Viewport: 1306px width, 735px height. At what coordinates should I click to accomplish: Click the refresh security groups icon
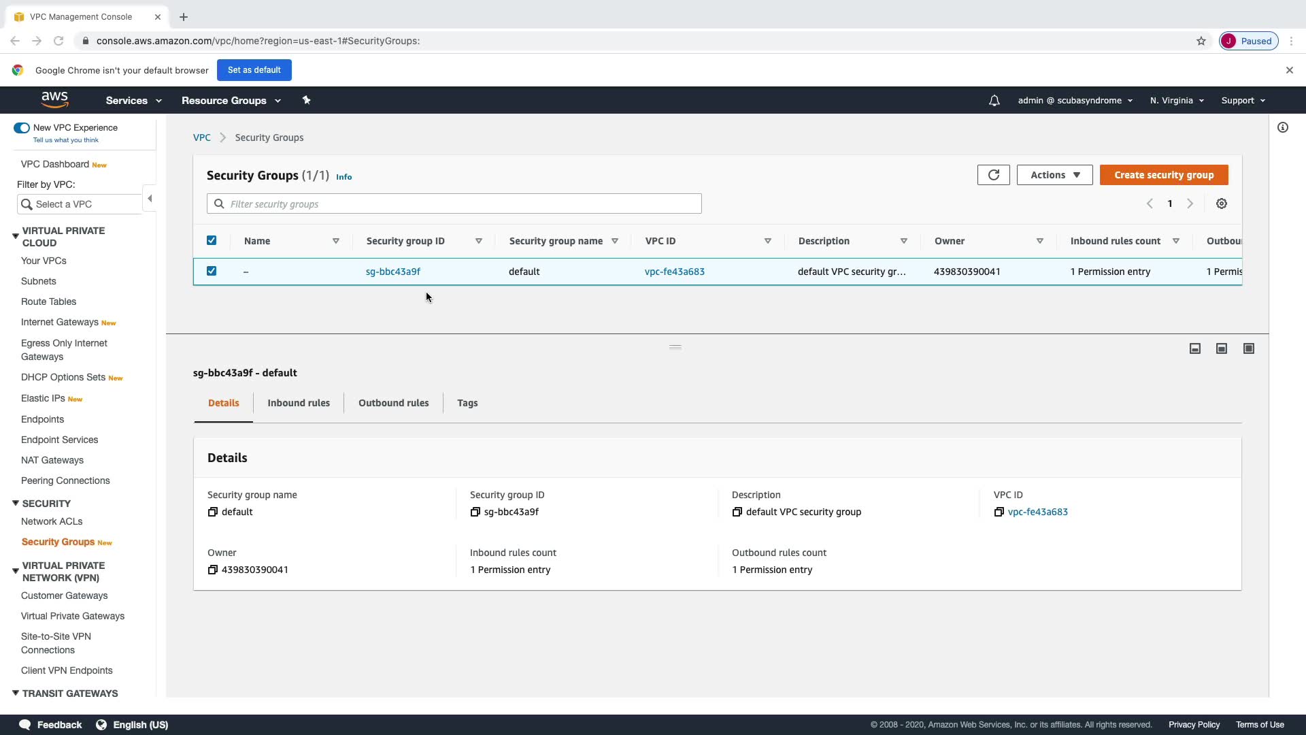[993, 175]
